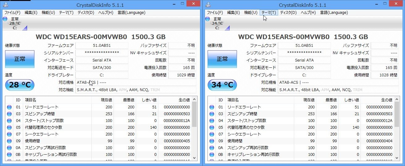Open テーマ(T) menu in left window
The image size is (405, 166).
[x=66, y=13]
